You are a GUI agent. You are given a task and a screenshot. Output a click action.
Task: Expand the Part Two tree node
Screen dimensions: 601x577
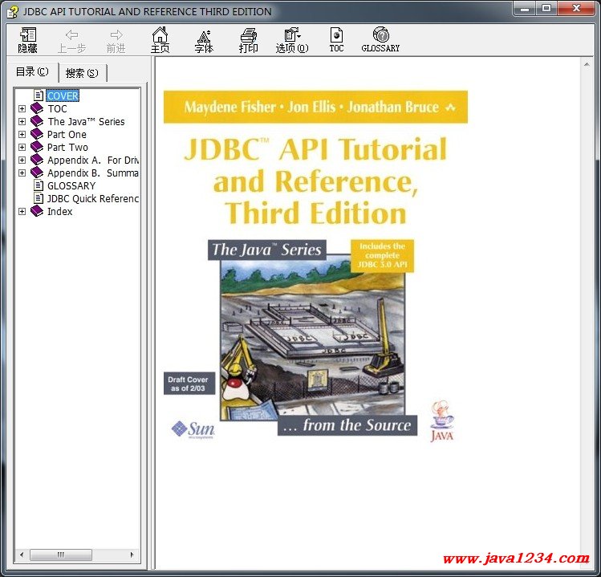[x=22, y=147]
